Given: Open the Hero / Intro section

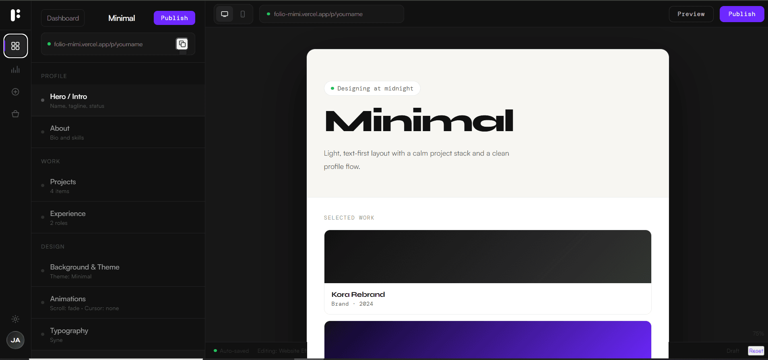Looking at the screenshot, I should pos(118,101).
